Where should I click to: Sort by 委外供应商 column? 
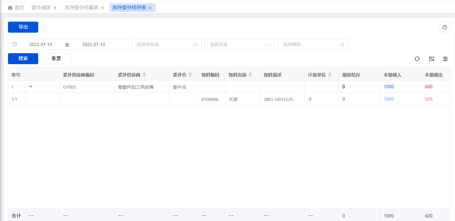tap(144, 75)
